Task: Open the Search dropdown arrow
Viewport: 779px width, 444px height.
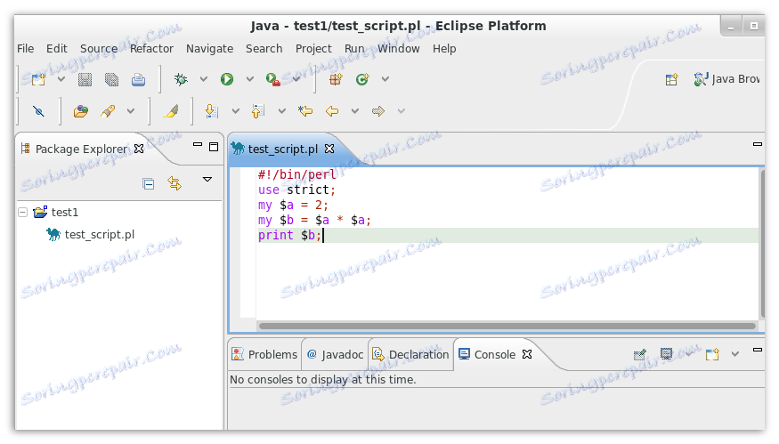Action: click(131, 110)
